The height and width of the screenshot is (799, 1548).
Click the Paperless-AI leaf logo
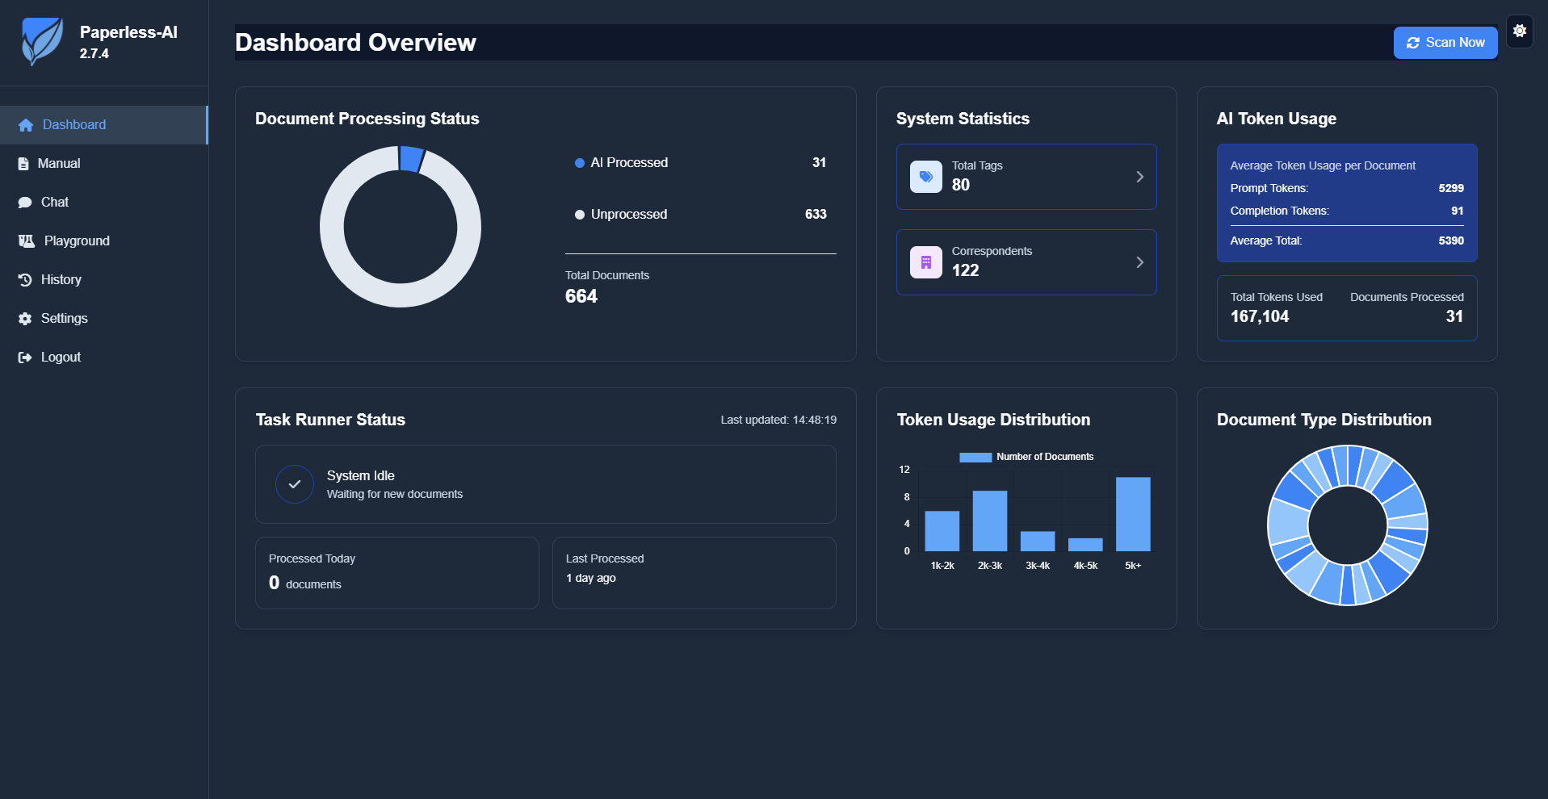[x=42, y=42]
